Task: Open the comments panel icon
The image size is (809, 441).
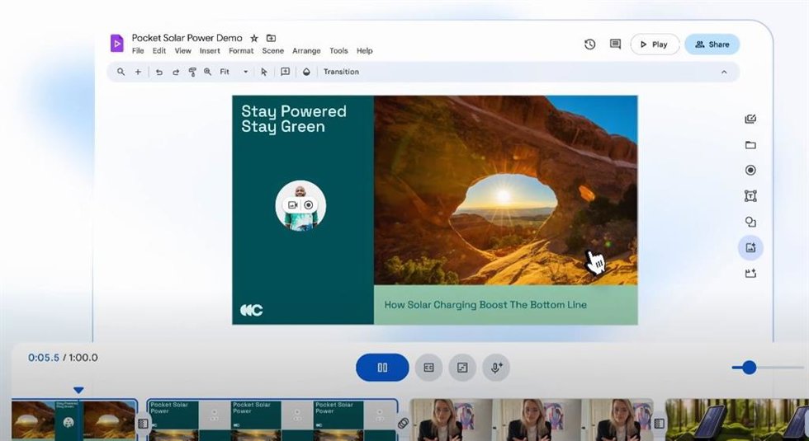Action: point(615,45)
